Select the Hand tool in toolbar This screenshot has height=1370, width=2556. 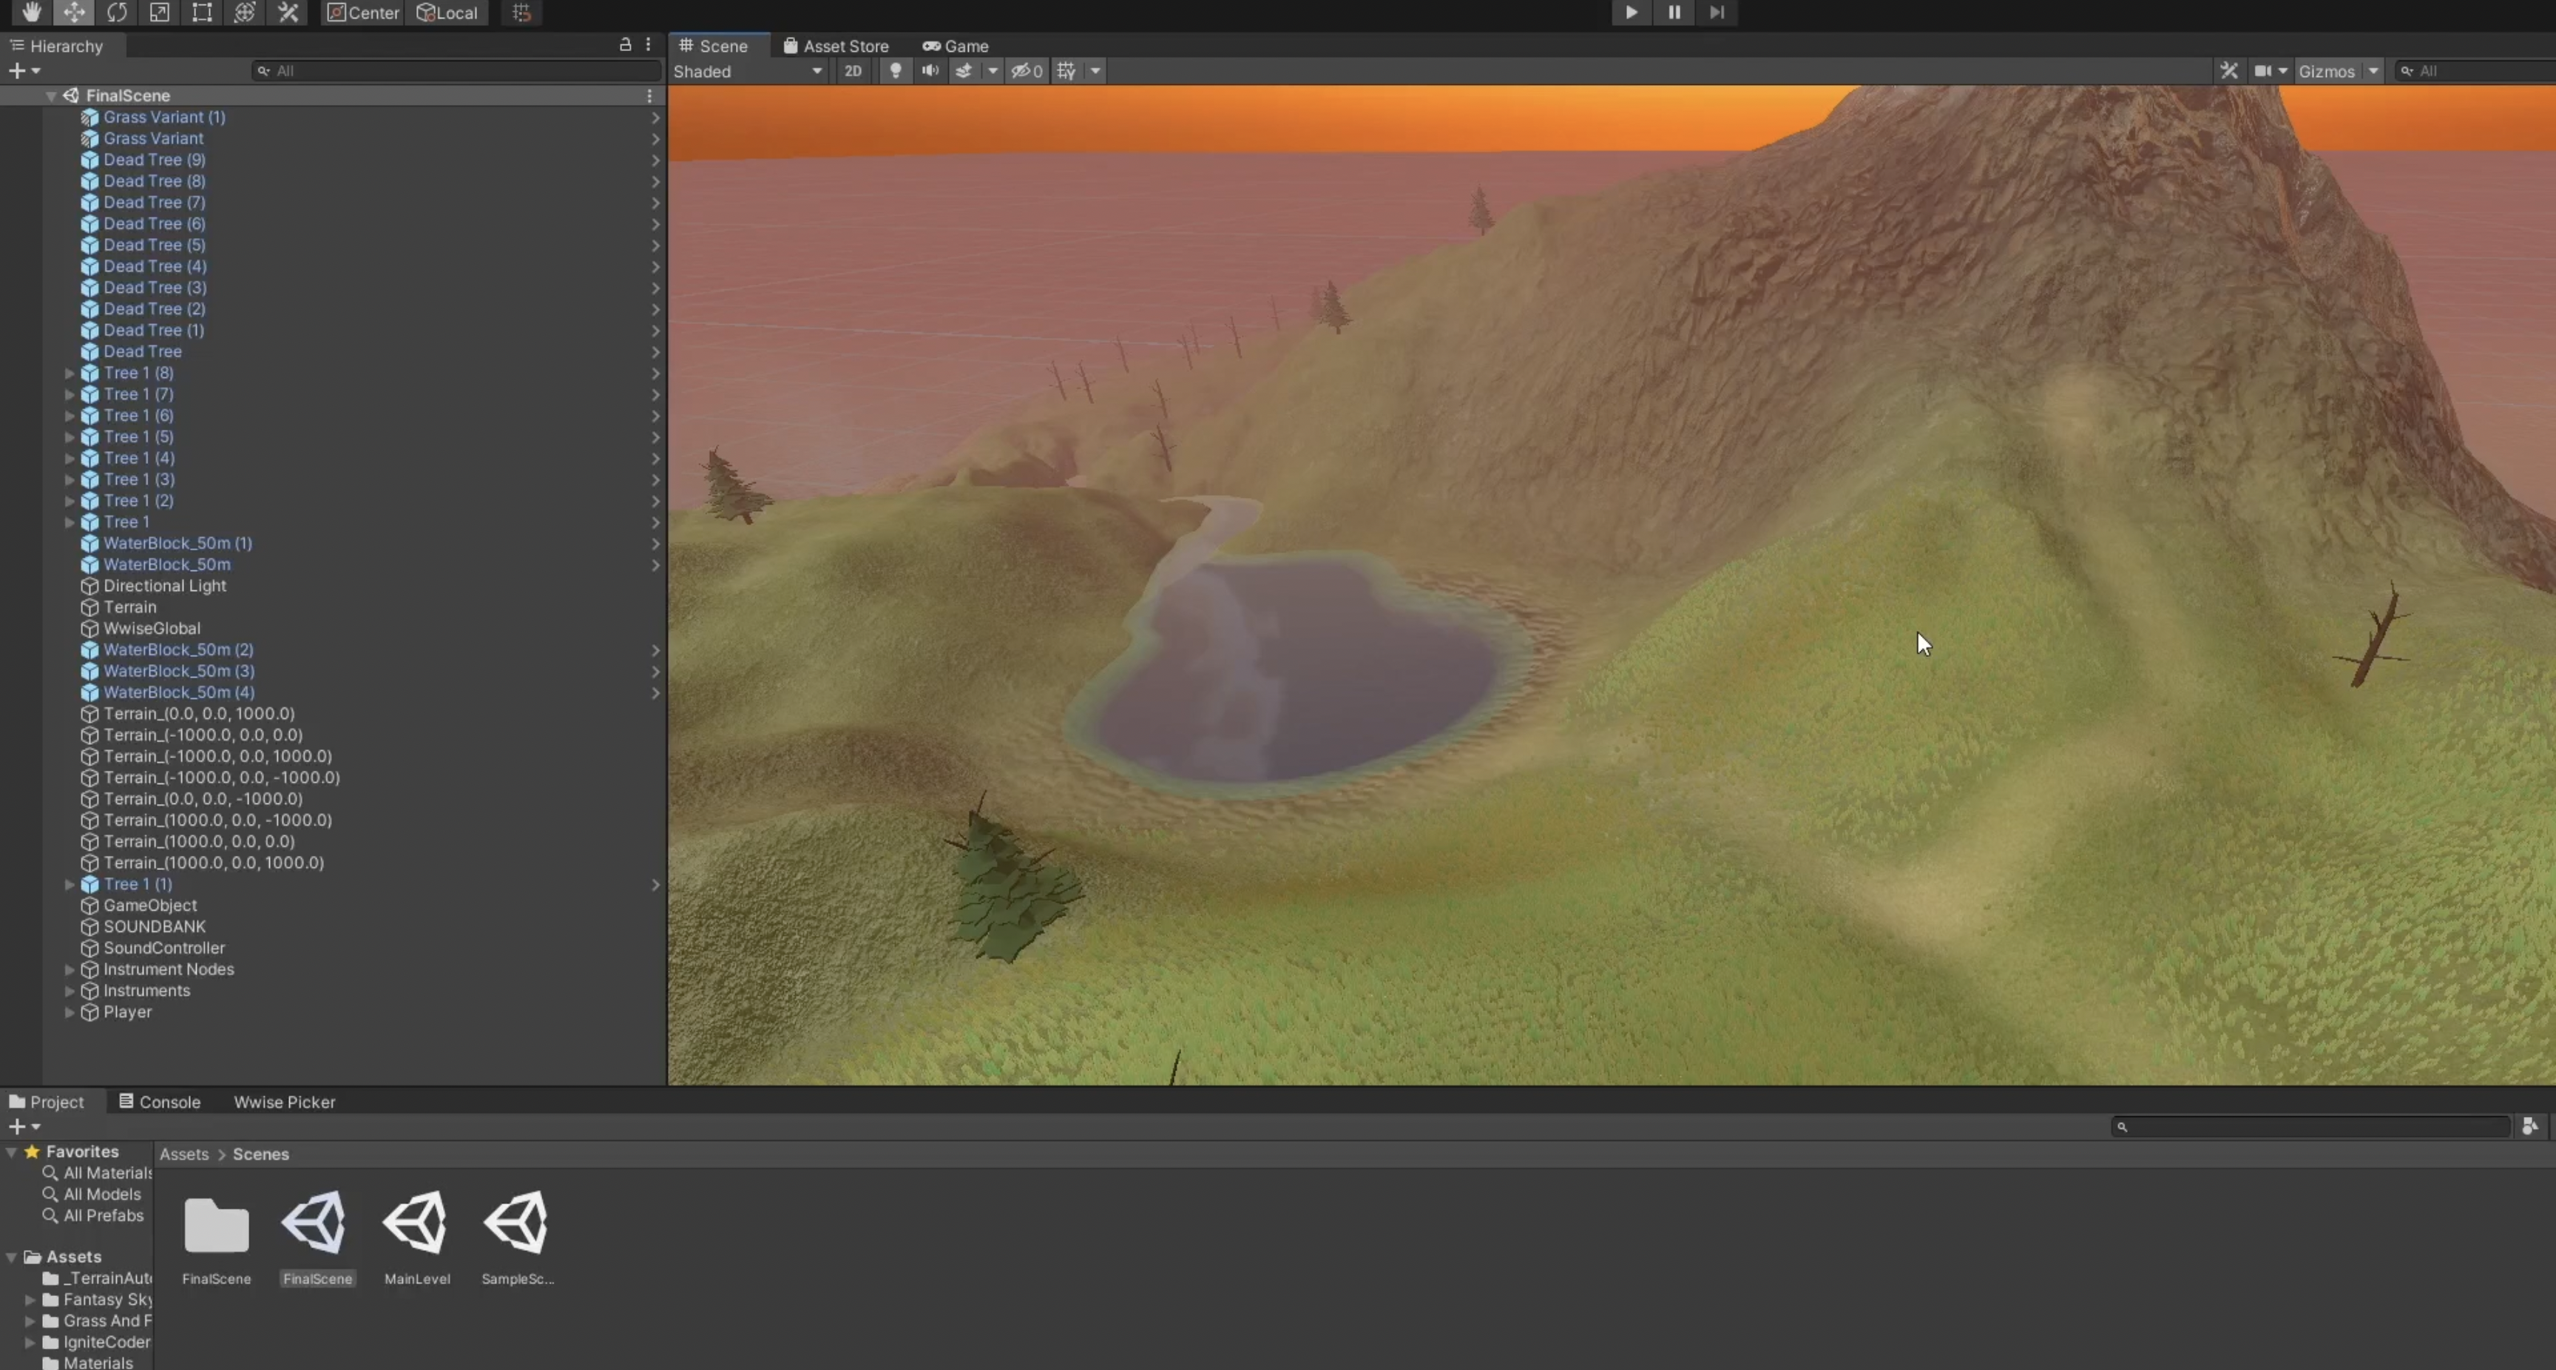point(32,12)
